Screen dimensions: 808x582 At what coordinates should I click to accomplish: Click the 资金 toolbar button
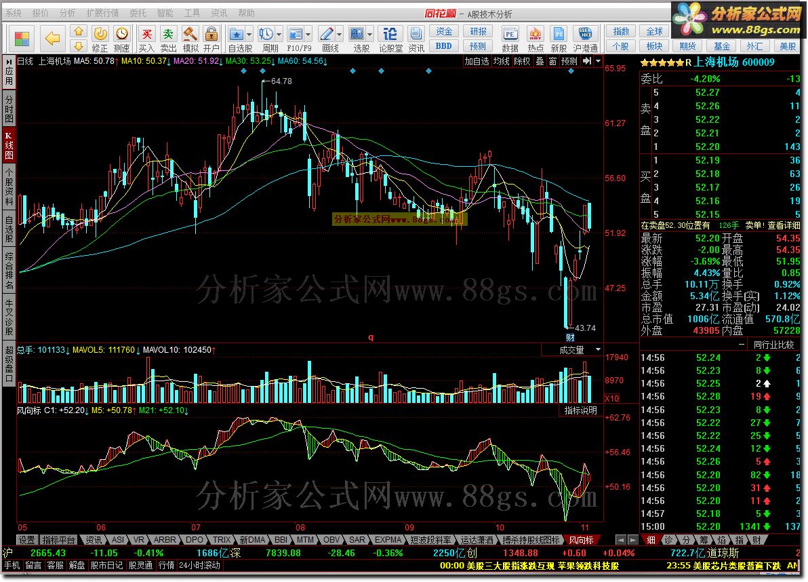pos(444,31)
